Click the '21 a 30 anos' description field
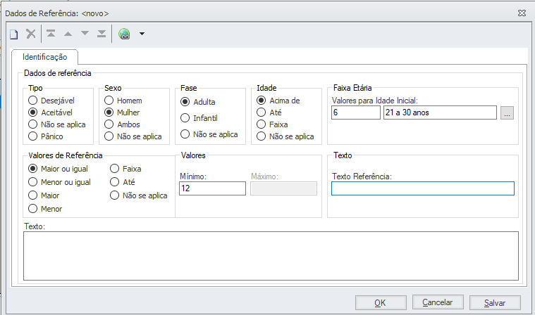The height and width of the screenshot is (315, 535). 440,112
